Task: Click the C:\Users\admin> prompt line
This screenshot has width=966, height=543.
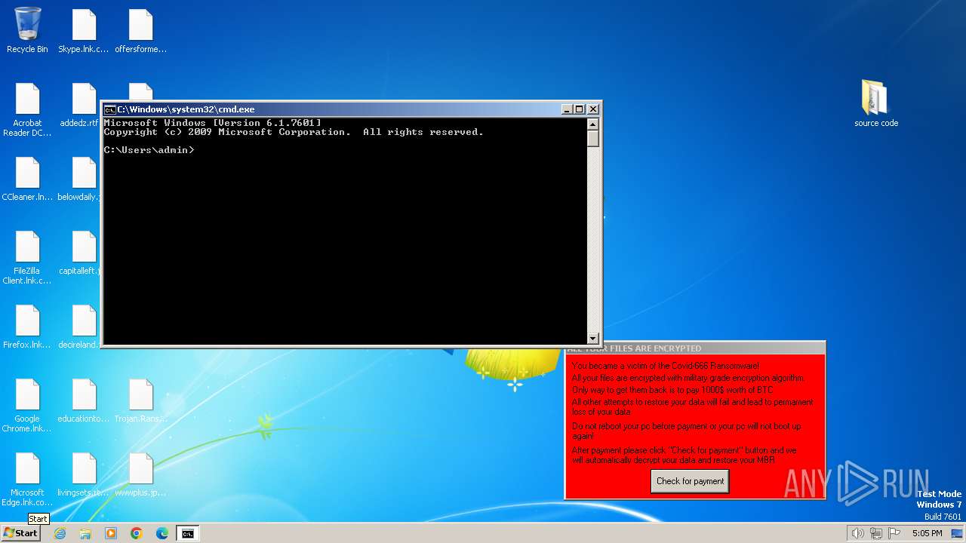Action: 149,150
